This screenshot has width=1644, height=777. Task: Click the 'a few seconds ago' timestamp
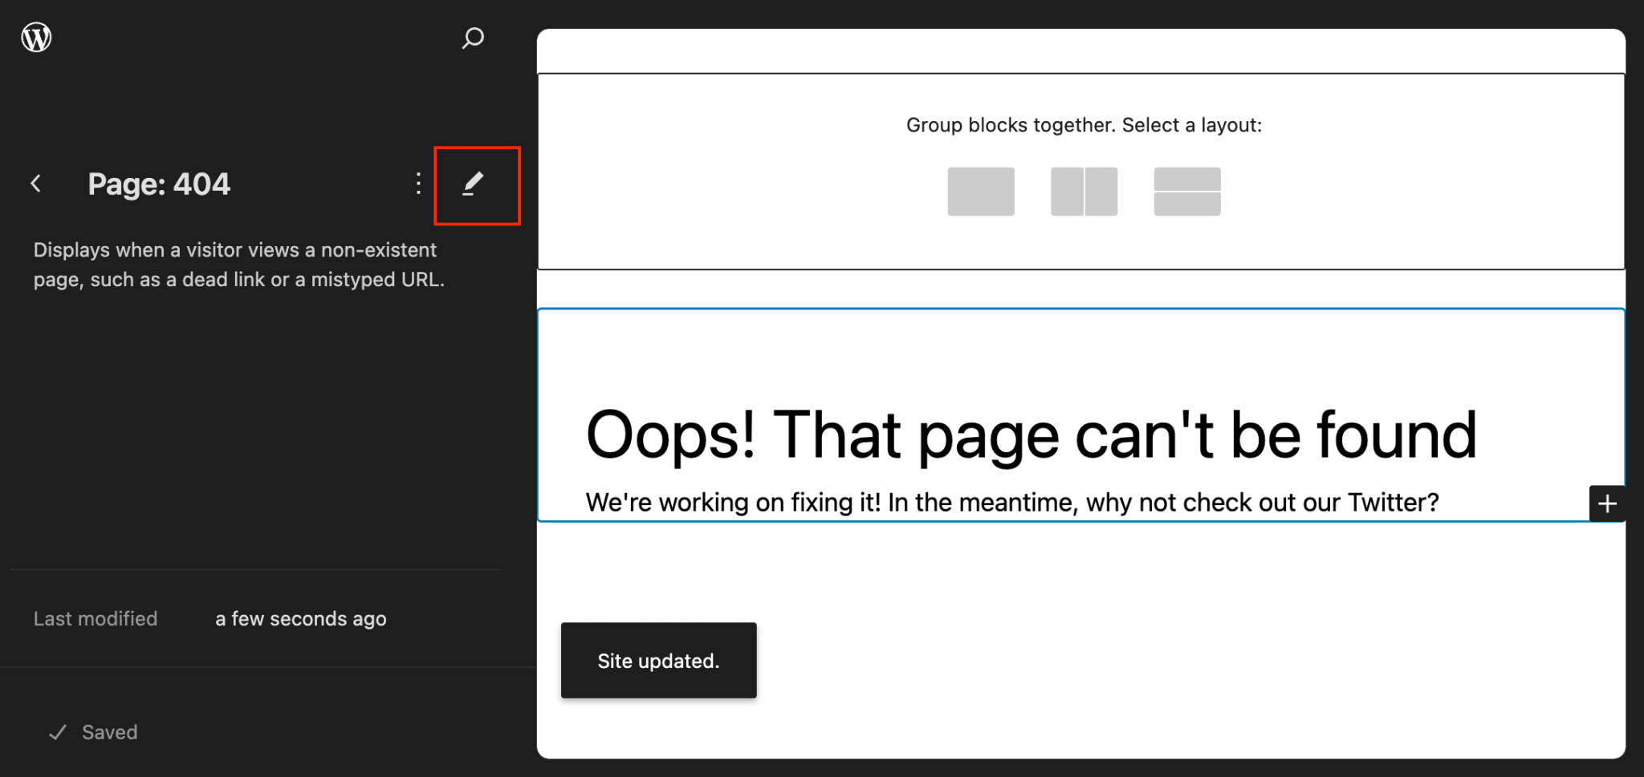(300, 619)
